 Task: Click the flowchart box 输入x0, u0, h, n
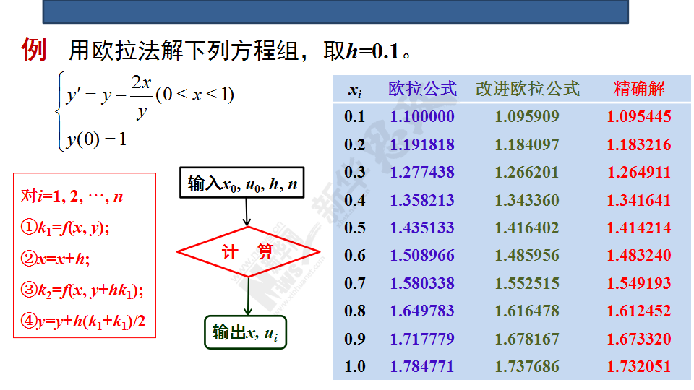click(x=241, y=183)
